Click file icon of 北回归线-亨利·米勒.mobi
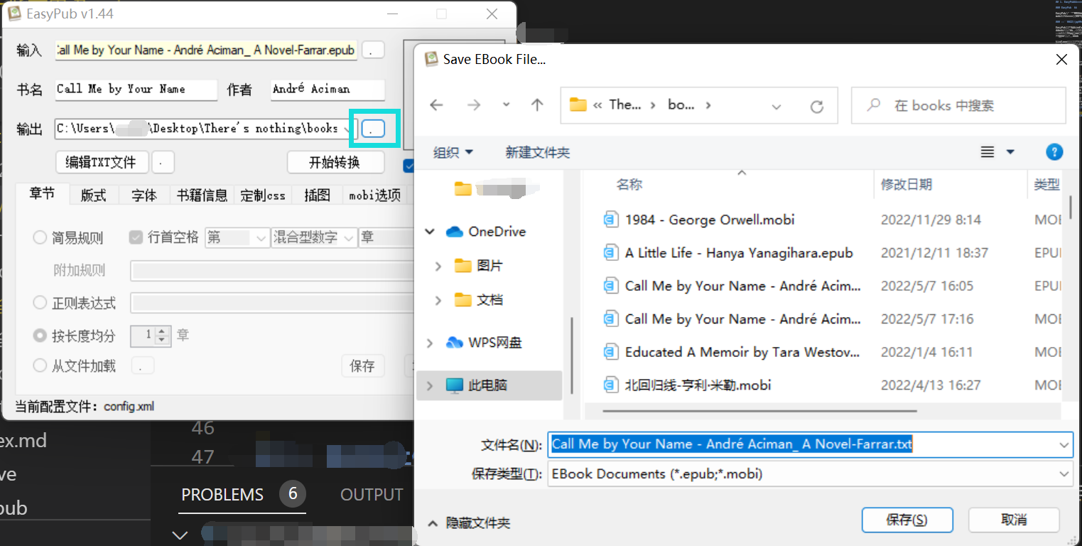 pos(610,385)
